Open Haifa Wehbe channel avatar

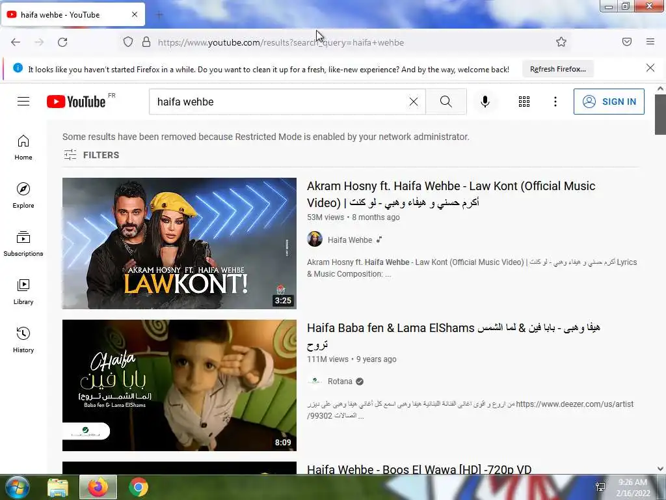315,240
